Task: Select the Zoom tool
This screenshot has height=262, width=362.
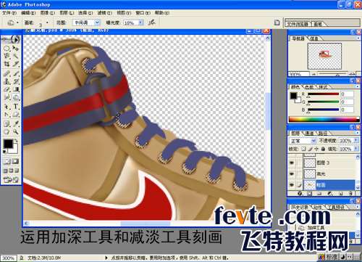Action: [x=16, y=132]
